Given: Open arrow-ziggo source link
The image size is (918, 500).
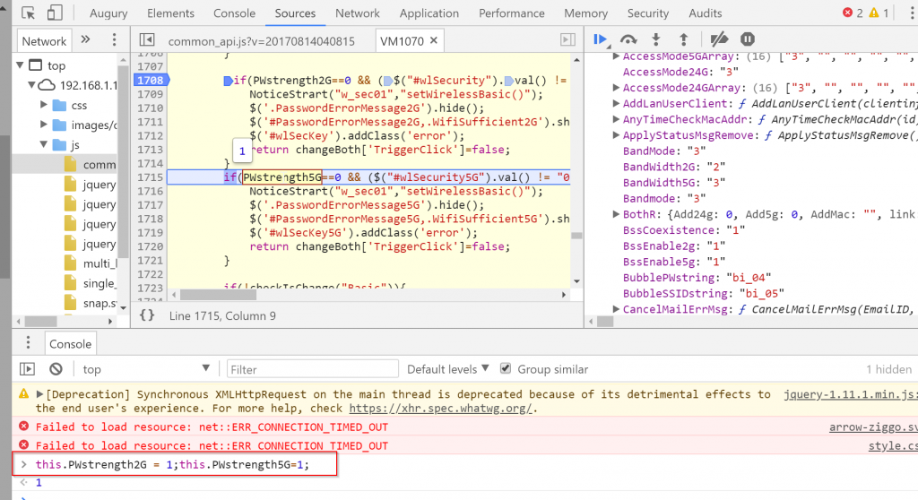Looking at the screenshot, I should pos(873,427).
